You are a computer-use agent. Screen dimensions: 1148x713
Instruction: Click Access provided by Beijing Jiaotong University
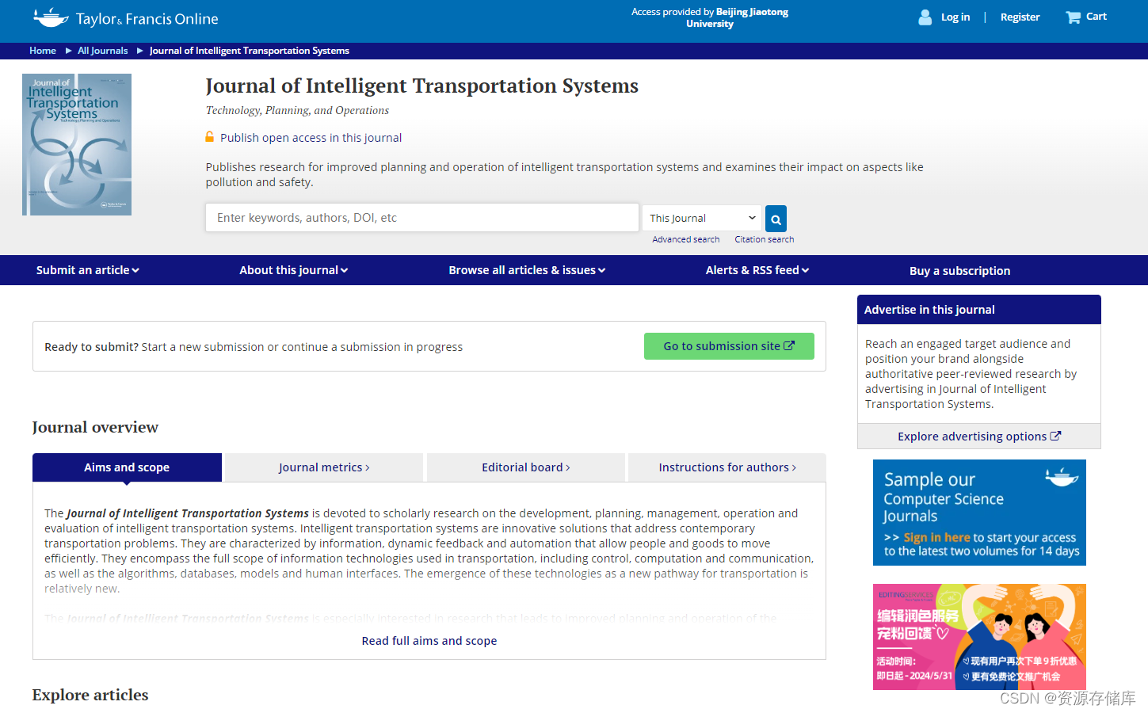710,17
